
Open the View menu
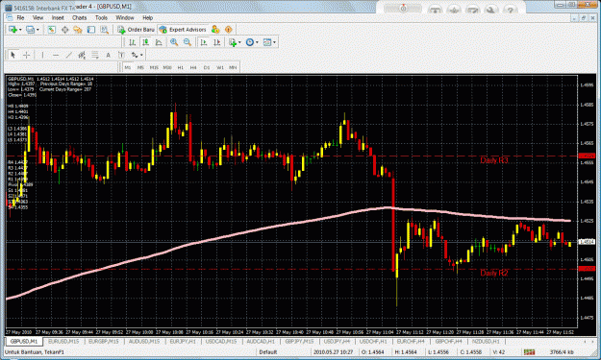[38, 17]
